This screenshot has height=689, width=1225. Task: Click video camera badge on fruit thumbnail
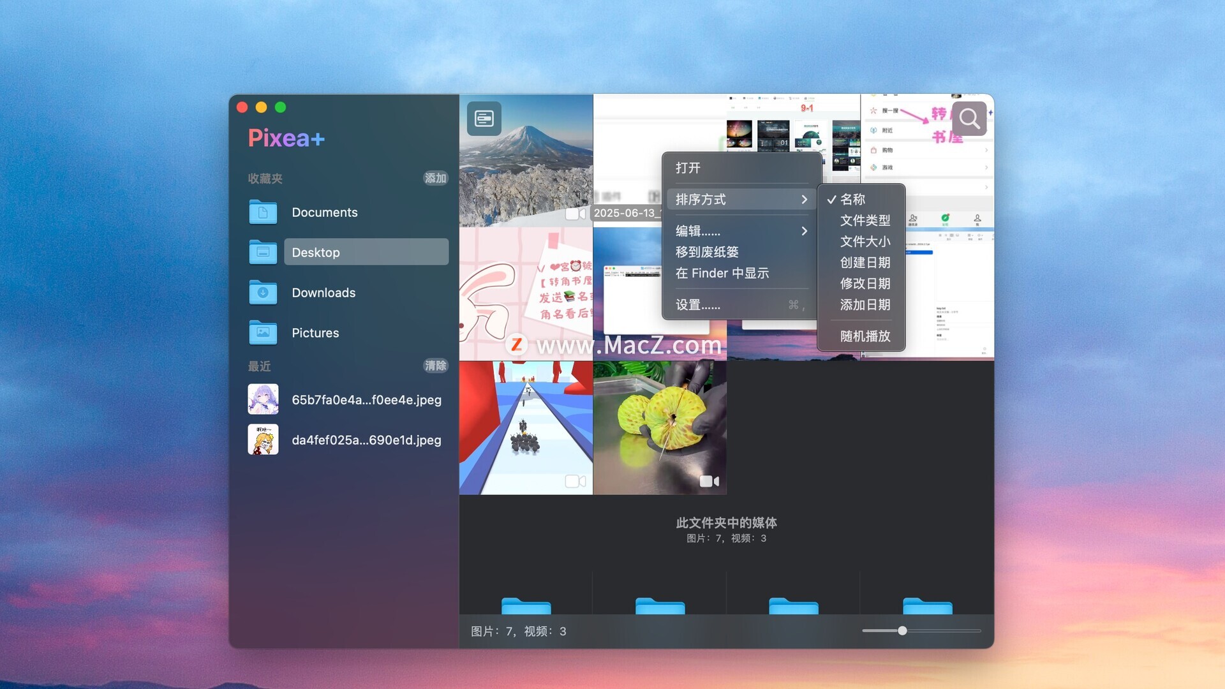pyautogui.click(x=709, y=482)
